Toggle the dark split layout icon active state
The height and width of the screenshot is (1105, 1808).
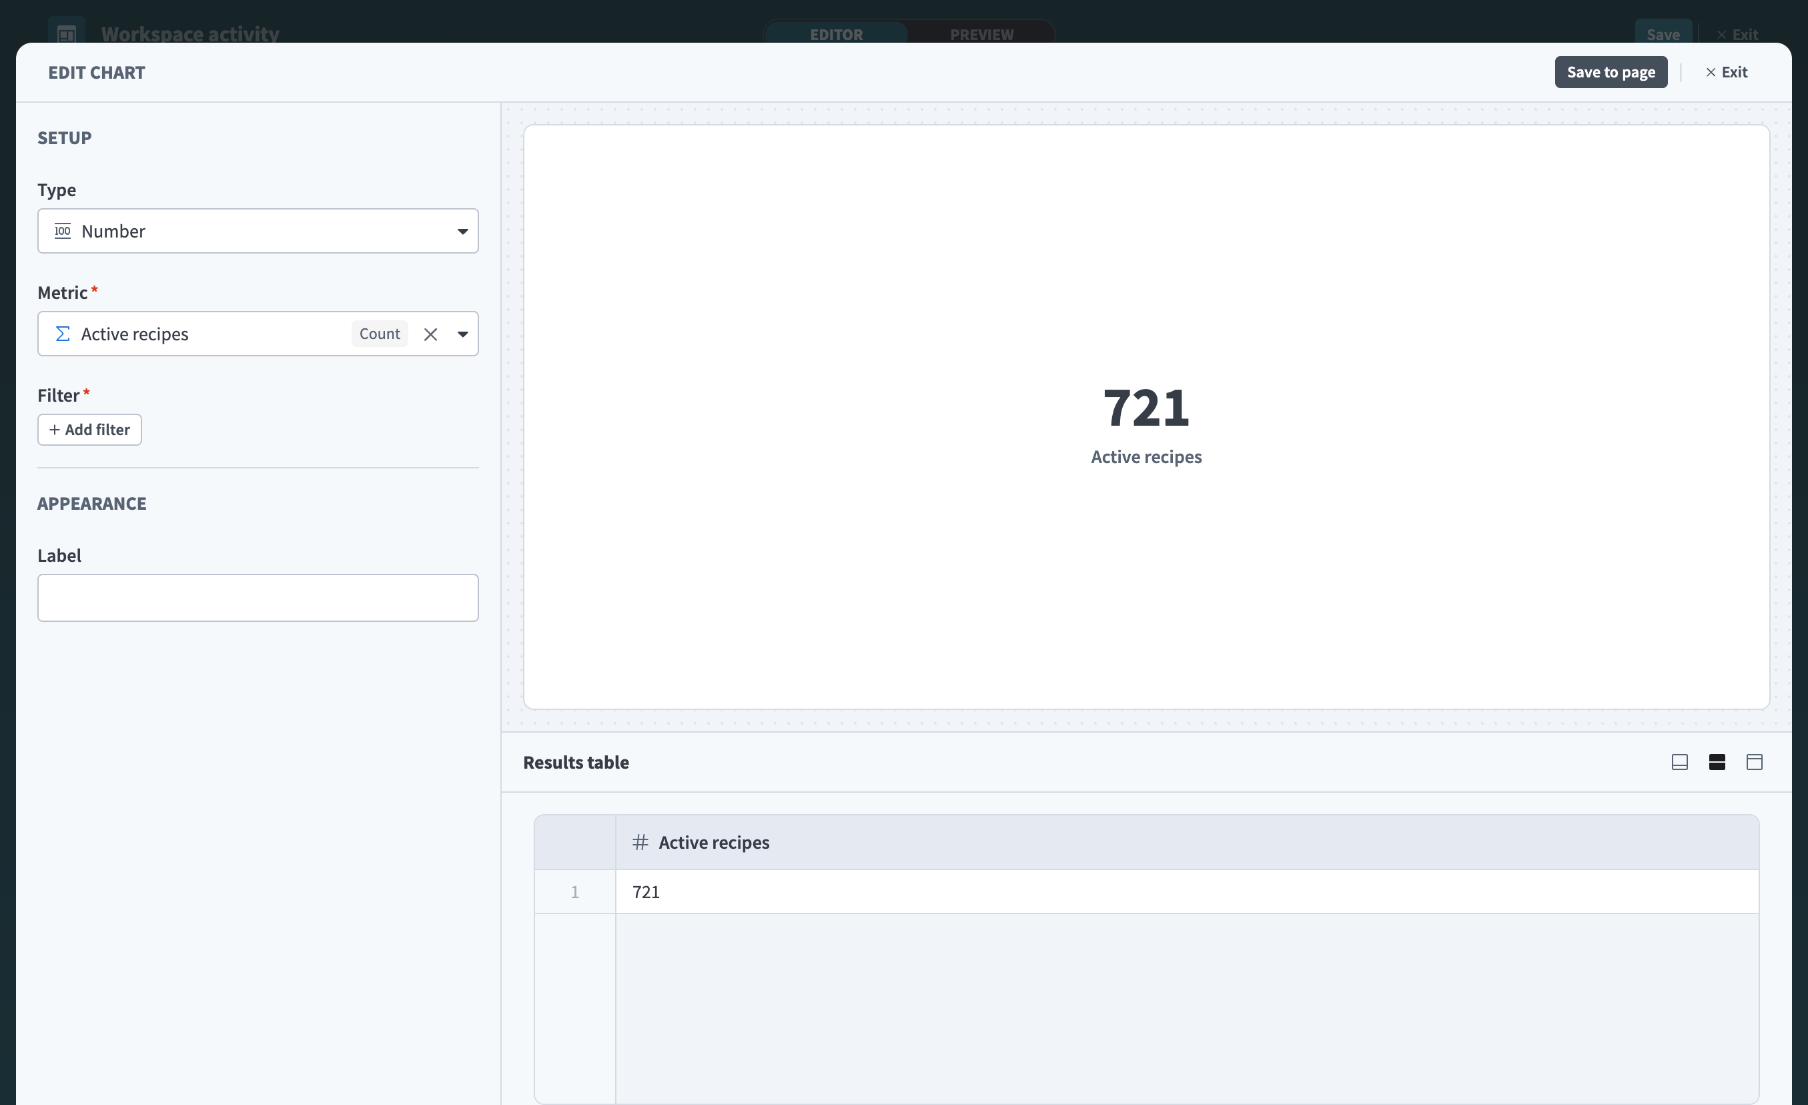(x=1717, y=762)
